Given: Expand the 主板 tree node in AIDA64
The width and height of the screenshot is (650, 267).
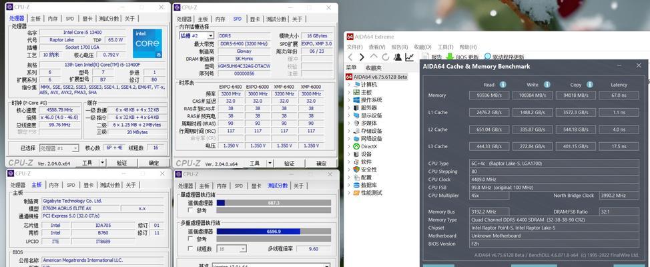Looking at the screenshot, I should (x=349, y=93).
